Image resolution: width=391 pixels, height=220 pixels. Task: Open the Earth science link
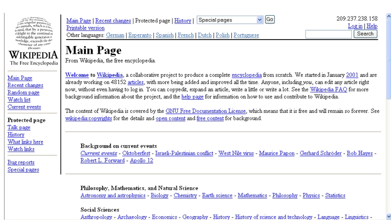click(217, 196)
